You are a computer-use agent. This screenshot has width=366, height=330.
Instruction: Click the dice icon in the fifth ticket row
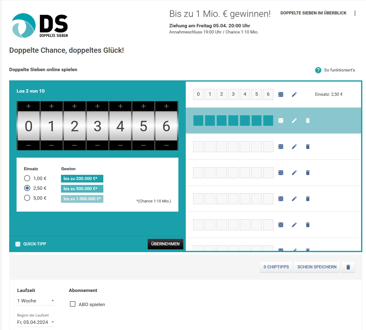pyautogui.click(x=281, y=199)
